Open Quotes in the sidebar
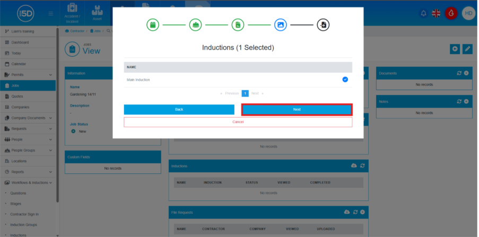 point(17,96)
